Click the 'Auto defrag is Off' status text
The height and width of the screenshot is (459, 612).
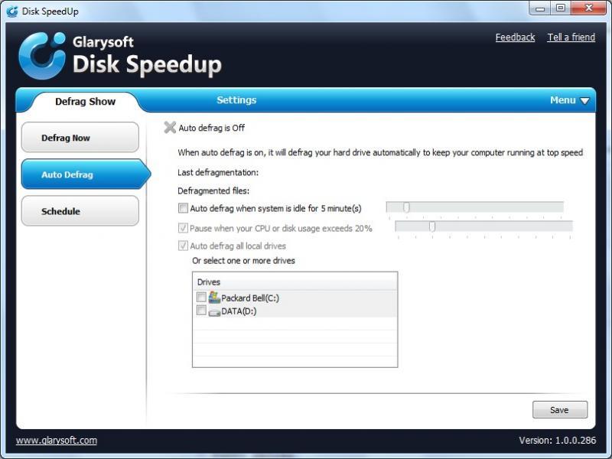(x=212, y=128)
